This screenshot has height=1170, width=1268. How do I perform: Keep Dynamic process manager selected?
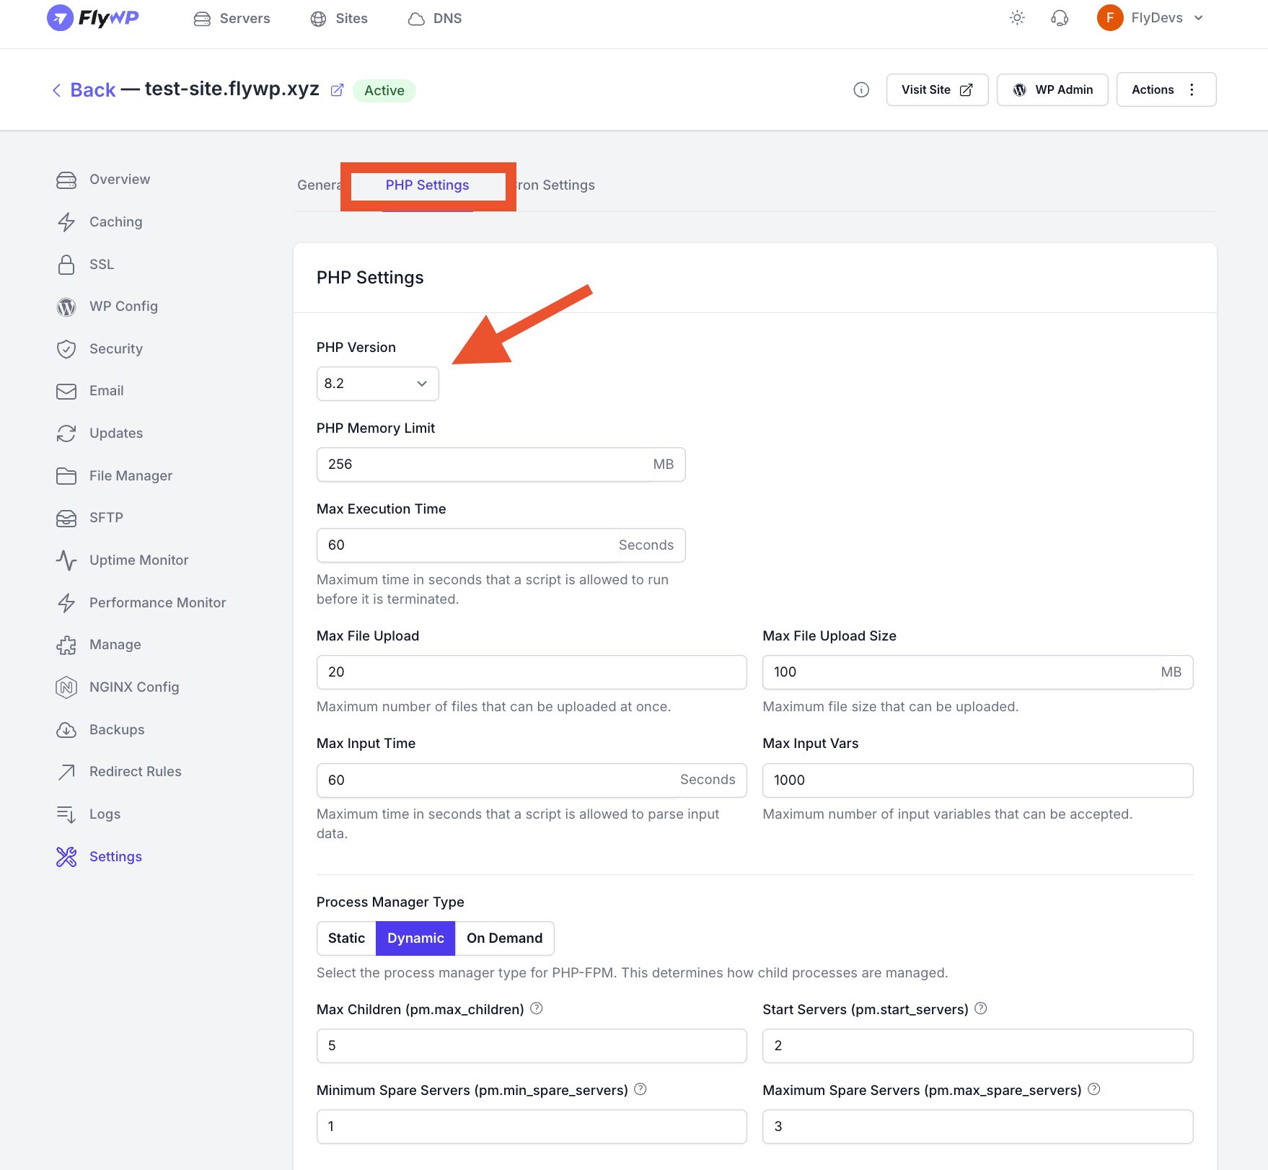(x=415, y=938)
